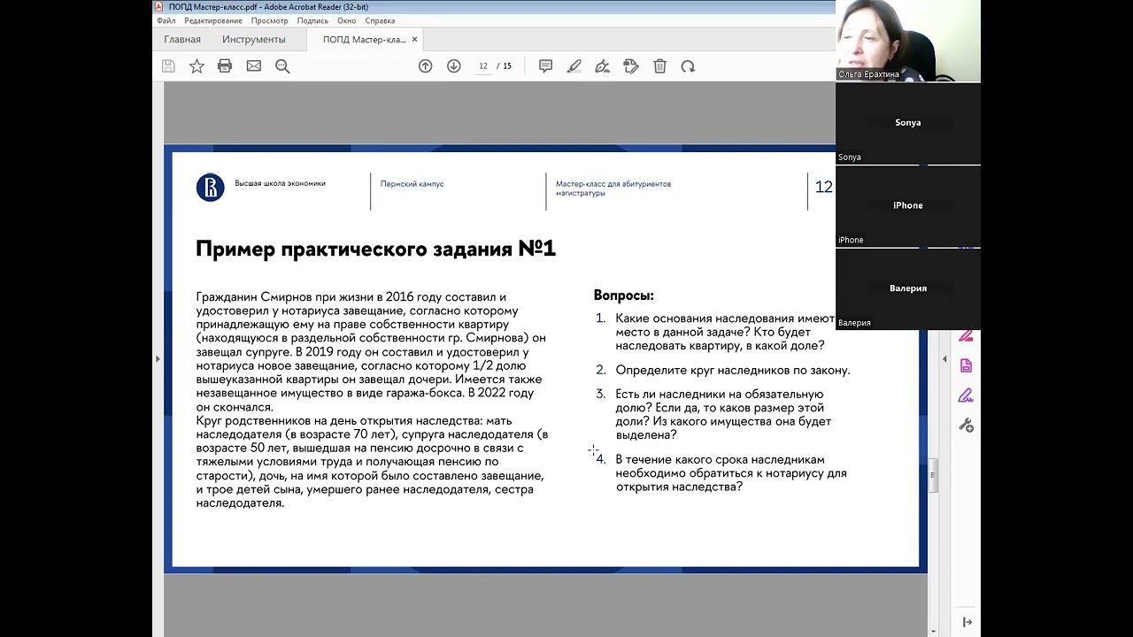Open the purple signature tool in right pane
This screenshot has height=637, width=1133.
click(966, 395)
